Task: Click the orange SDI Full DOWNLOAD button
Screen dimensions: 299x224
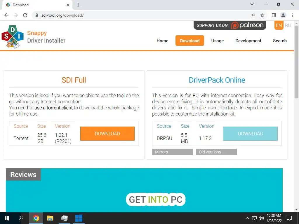Action: tap(107, 134)
